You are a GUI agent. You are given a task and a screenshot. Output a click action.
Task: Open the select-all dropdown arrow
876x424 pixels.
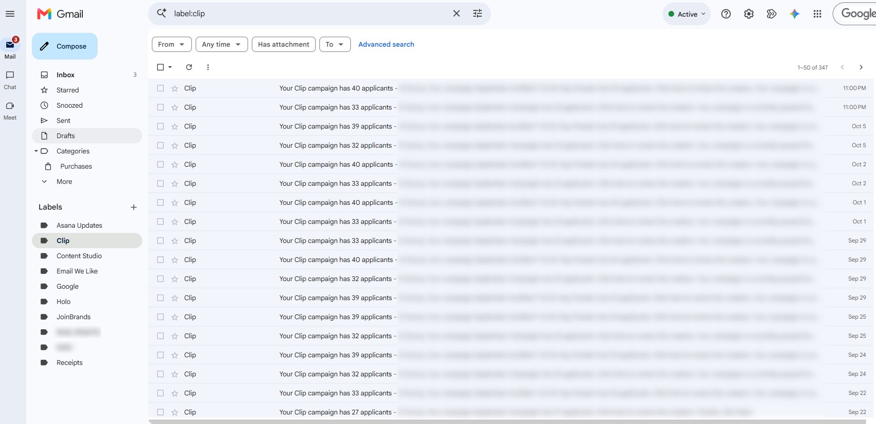pos(170,67)
